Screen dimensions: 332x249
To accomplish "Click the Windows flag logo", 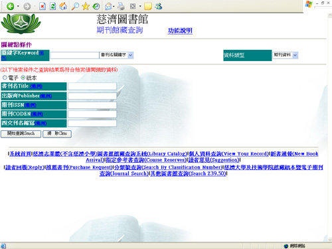I will [x=309, y=4].
